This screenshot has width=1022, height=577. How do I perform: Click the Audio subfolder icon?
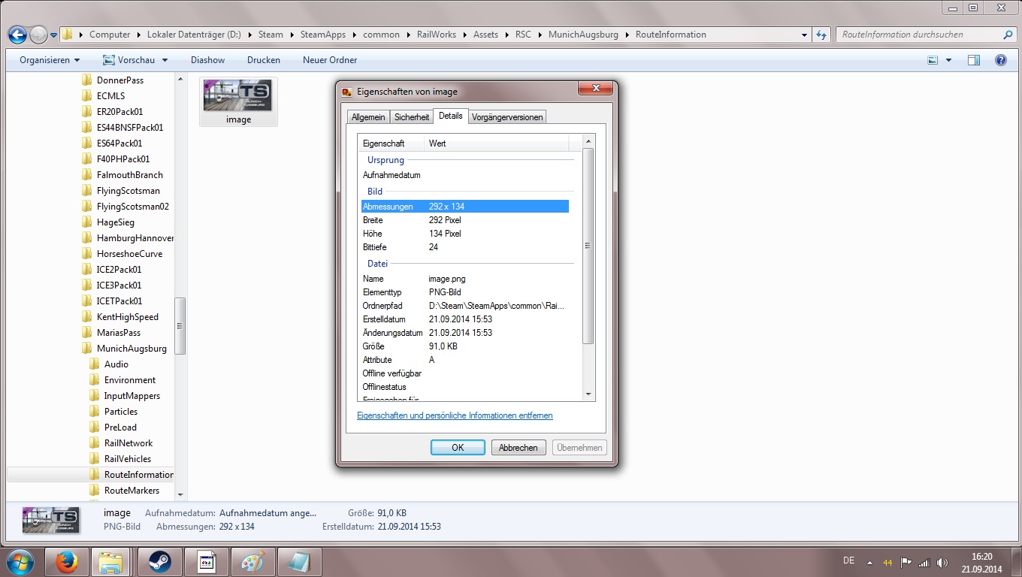point(95,364)
